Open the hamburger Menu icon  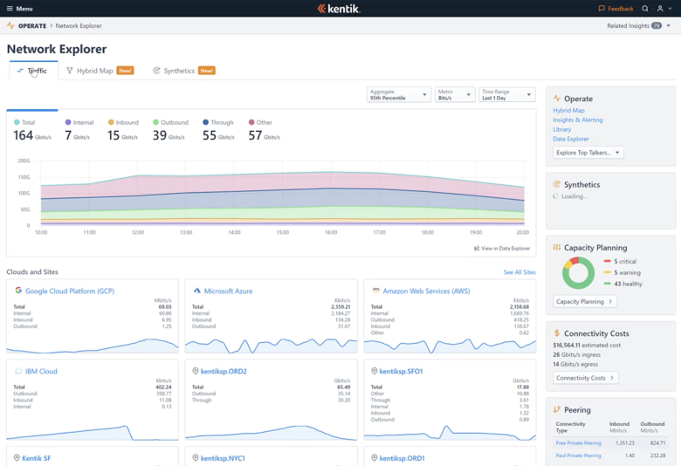point(10,9)
